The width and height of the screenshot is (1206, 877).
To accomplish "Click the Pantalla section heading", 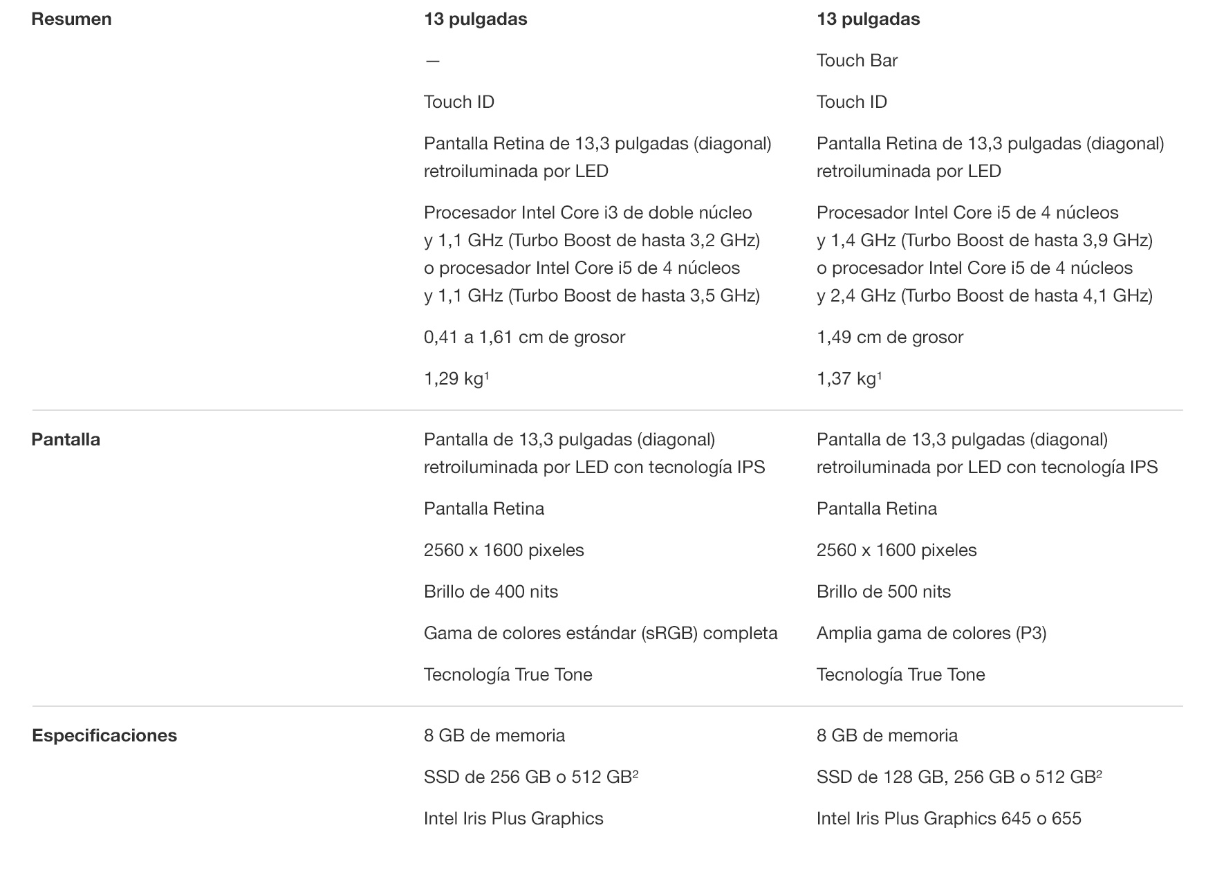I will click(x=66, y=439).
